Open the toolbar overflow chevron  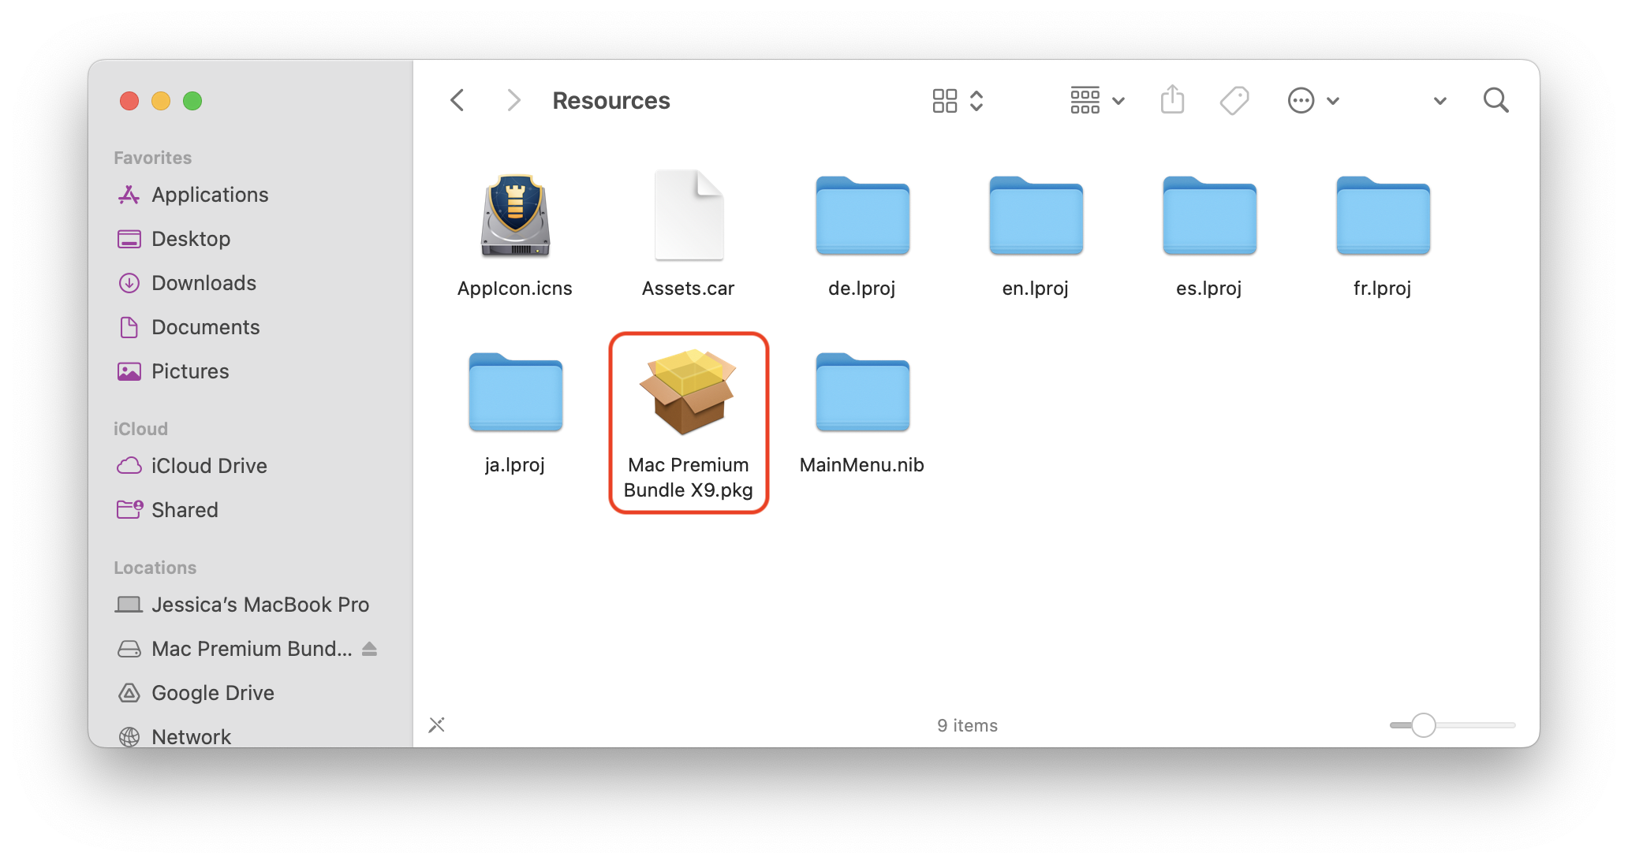(x=1439, y=101)
